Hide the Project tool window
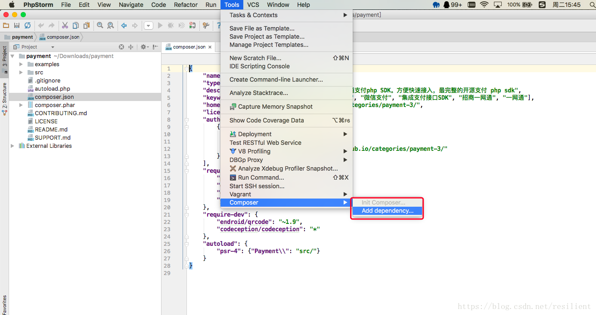The image size is (596, 315). tap(155, 47)
